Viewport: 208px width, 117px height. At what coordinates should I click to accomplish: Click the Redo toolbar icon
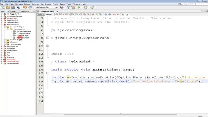coord(30,7)
